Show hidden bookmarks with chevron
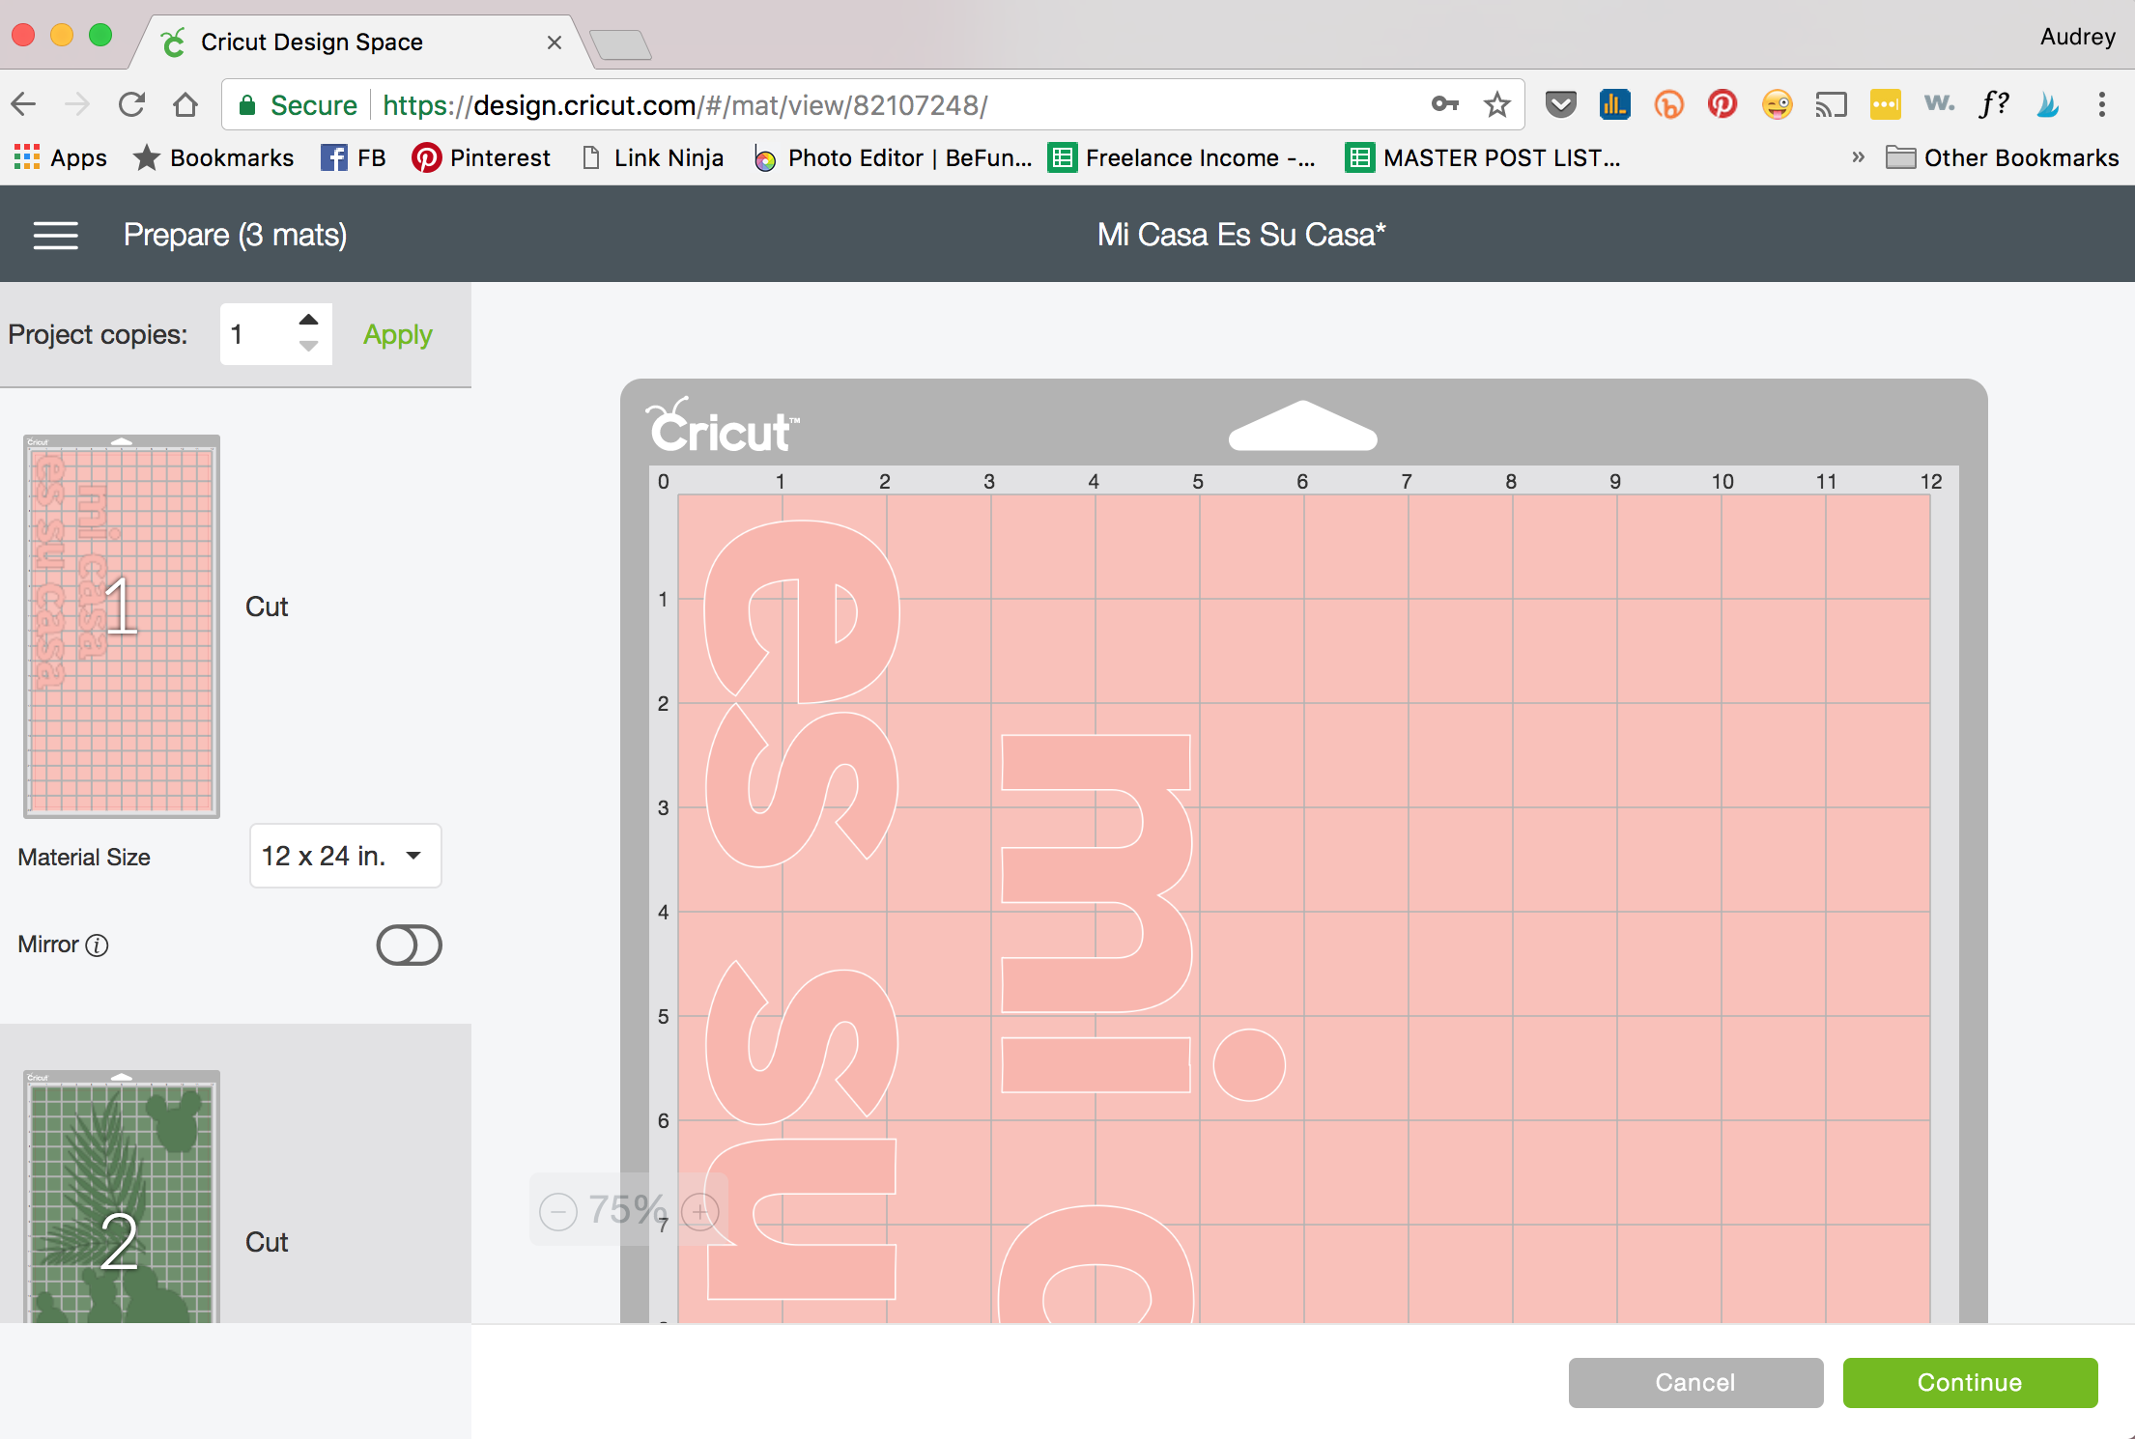The image size is (2135, 1439). click(1858, 156)
